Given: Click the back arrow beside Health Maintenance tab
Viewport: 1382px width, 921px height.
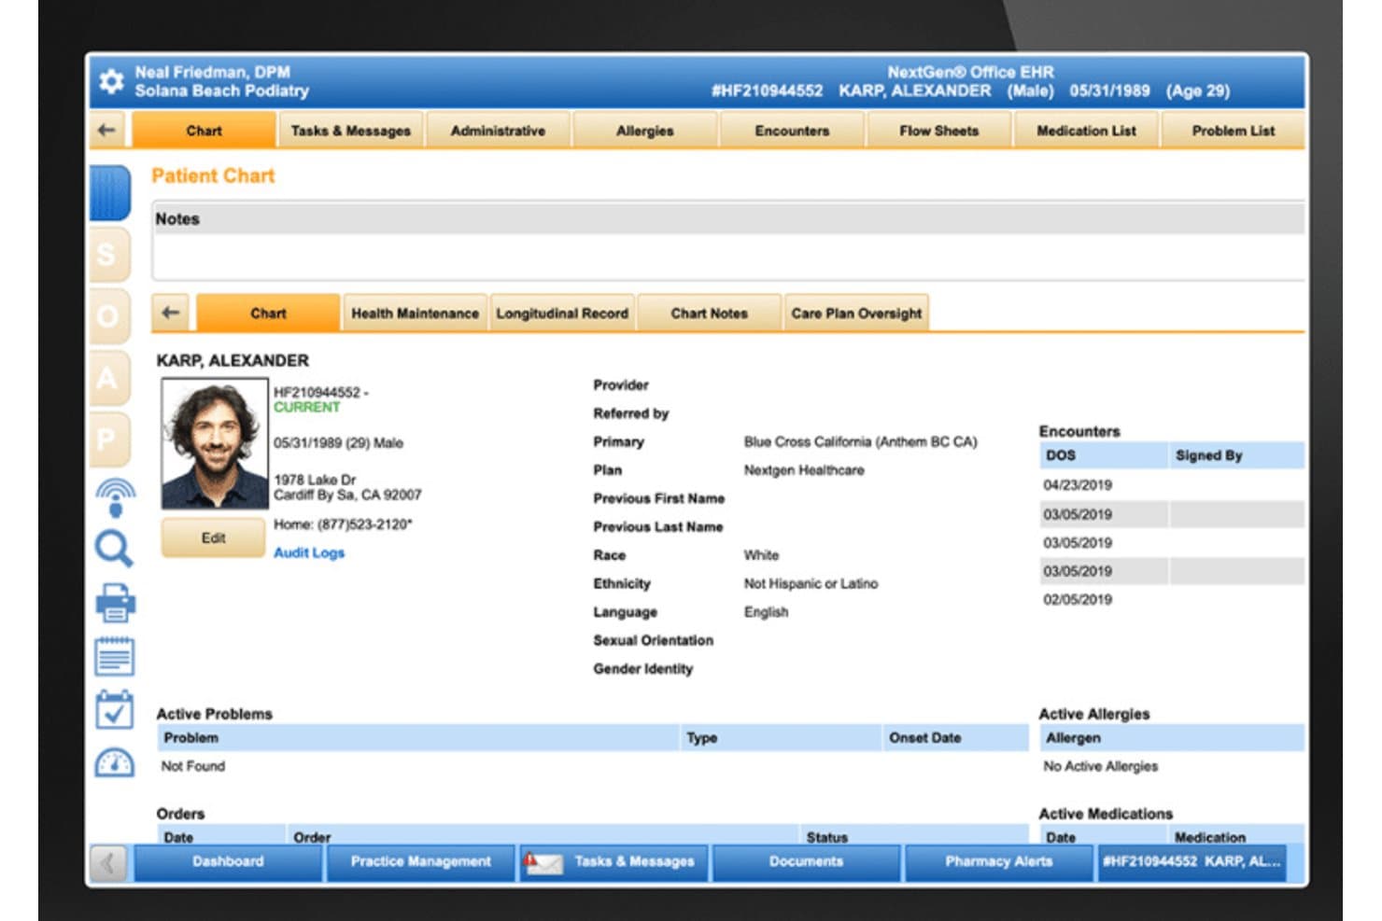Looking at the screenshot, I should [171, 313].
